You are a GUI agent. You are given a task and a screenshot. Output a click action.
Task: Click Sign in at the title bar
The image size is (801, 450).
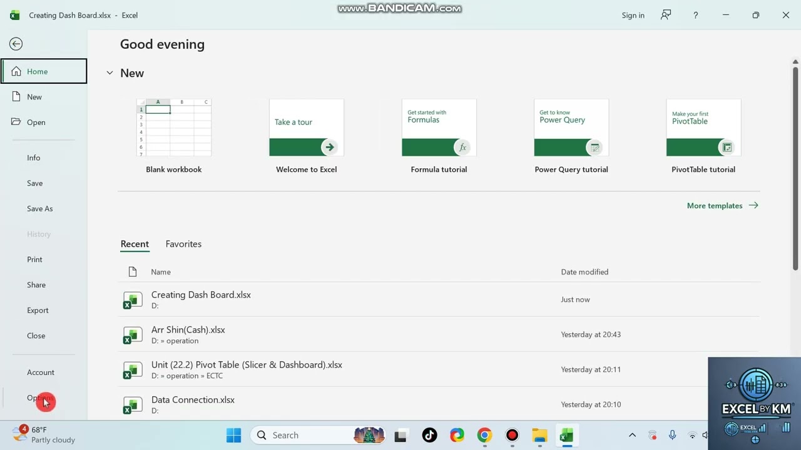point(633,15)
